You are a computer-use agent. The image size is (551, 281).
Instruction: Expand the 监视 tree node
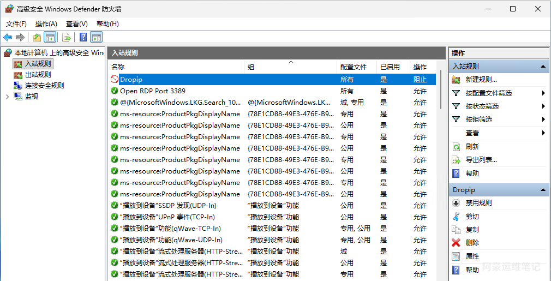[7, 97]
